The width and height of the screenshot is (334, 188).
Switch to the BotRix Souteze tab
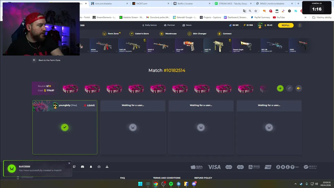pos(192,4)
